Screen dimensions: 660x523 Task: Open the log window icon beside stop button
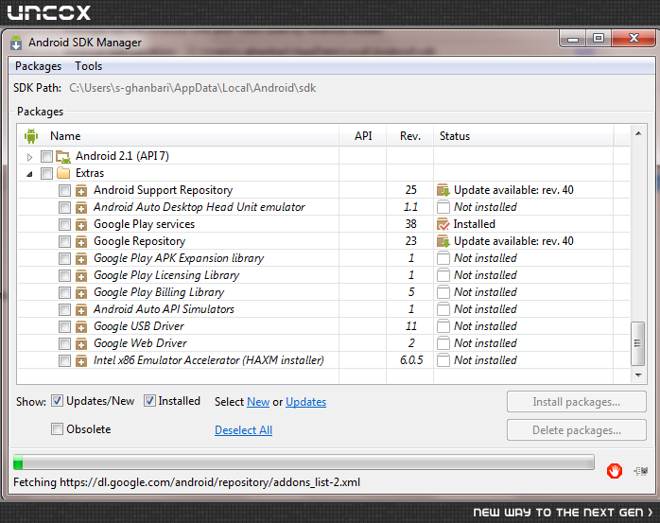[x=641, y=471]
